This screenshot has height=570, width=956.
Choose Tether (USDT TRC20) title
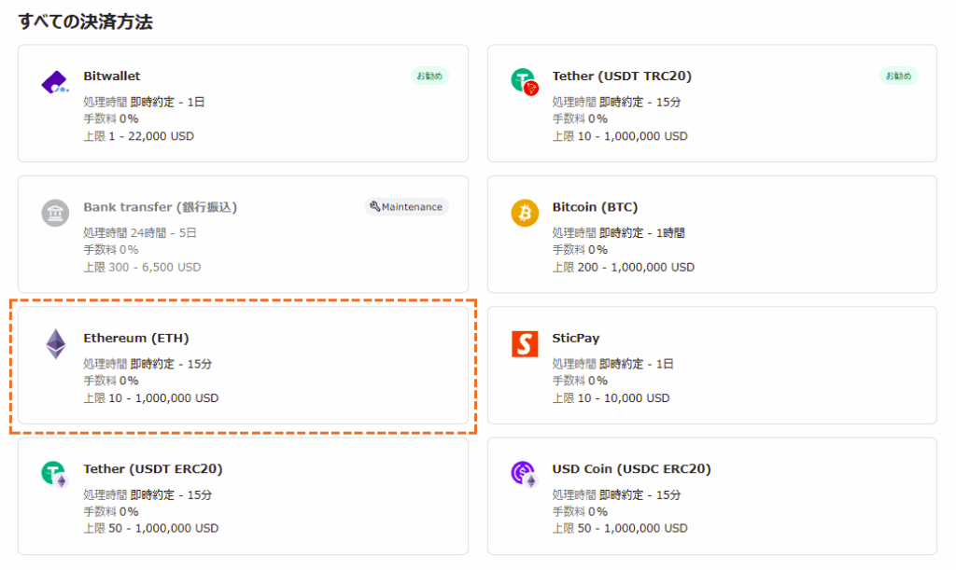coord(622,76)
